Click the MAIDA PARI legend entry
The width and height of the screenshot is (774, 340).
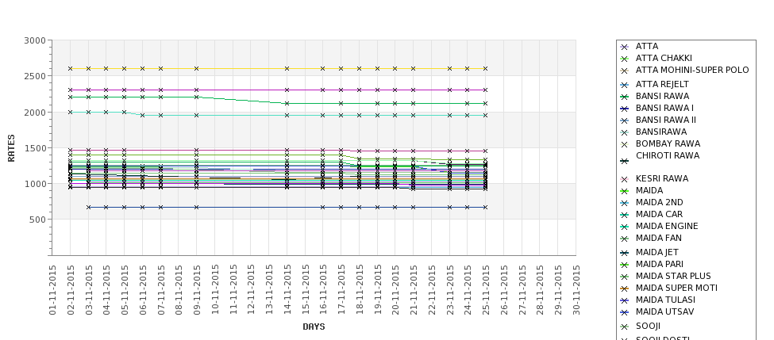click(x=660, y=264)
